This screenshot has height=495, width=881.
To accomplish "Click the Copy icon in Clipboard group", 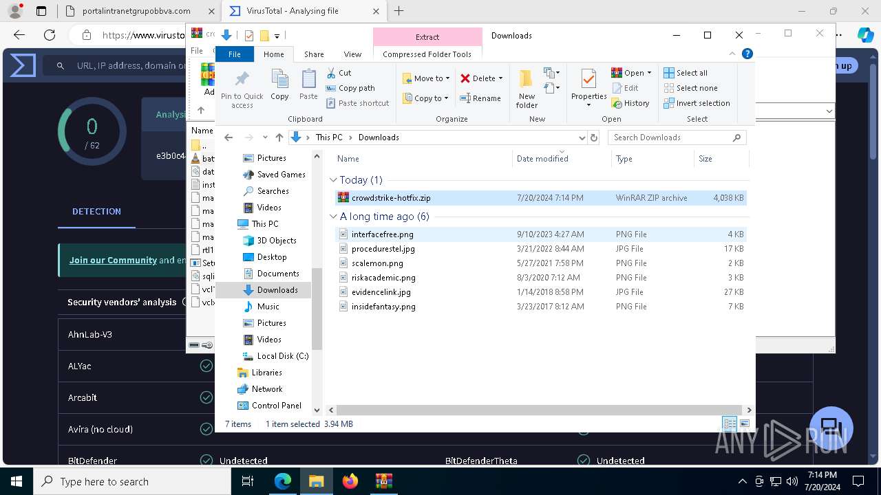I will tap(279, 80).
